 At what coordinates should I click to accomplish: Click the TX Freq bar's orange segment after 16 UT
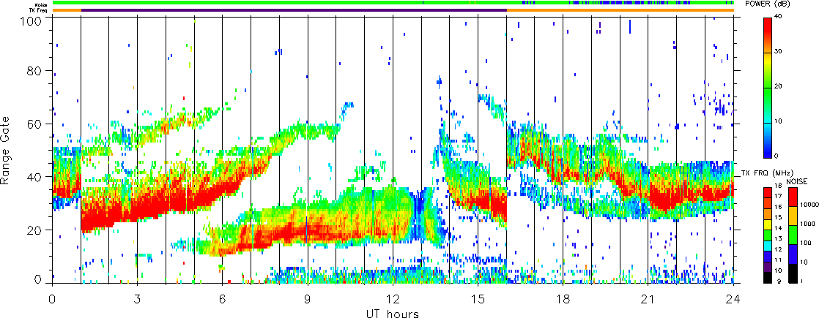(x=620, y=10)
